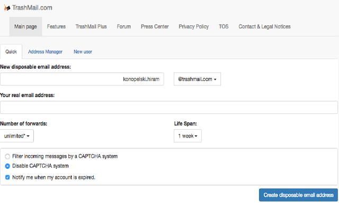Viewport: 339px width, 211px height.
Task: Click the 'Your real email address:' label
Action: (x=27, y=95)
